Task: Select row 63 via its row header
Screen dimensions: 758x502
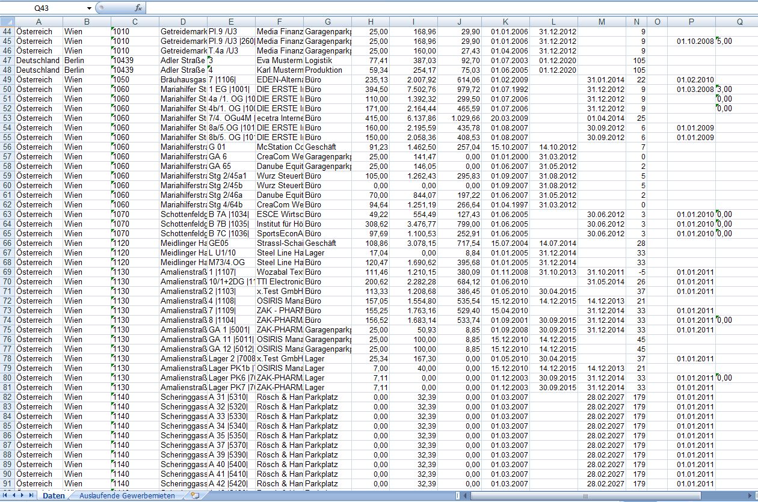Action: pos(7,214)
